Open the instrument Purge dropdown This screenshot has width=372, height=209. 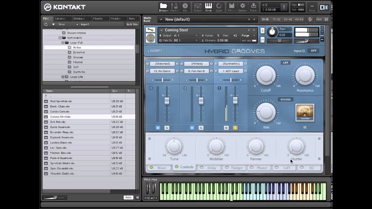point(248,35)
